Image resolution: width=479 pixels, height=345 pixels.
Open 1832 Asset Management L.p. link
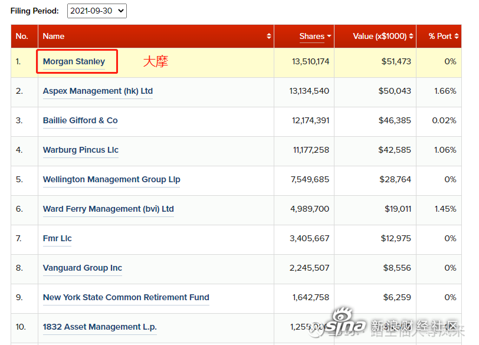click(x=100, y=327)
